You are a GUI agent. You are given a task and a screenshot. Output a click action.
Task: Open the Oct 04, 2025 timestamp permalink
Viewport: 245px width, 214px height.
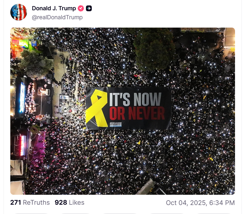tap(200, 203)
